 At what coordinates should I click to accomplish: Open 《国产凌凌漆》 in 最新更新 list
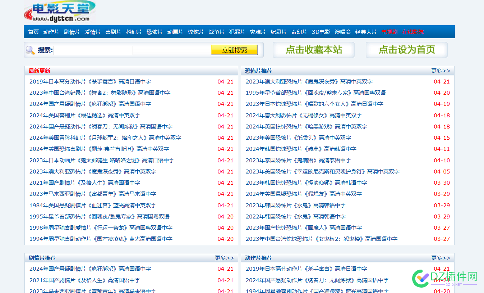point(101,239)
